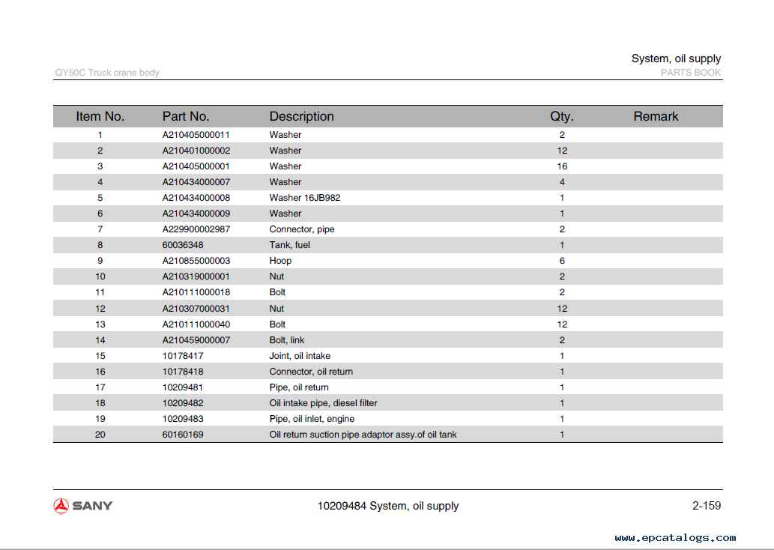The width and height of the screenshot is (774, 550).
Task: Select the QY50C Truck crane body header
Action: click(x=107, y=73)
